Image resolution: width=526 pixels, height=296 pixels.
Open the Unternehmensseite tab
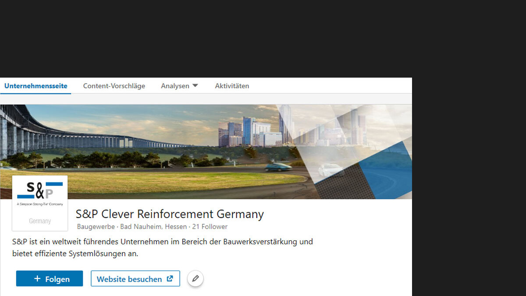click(36, 86)
